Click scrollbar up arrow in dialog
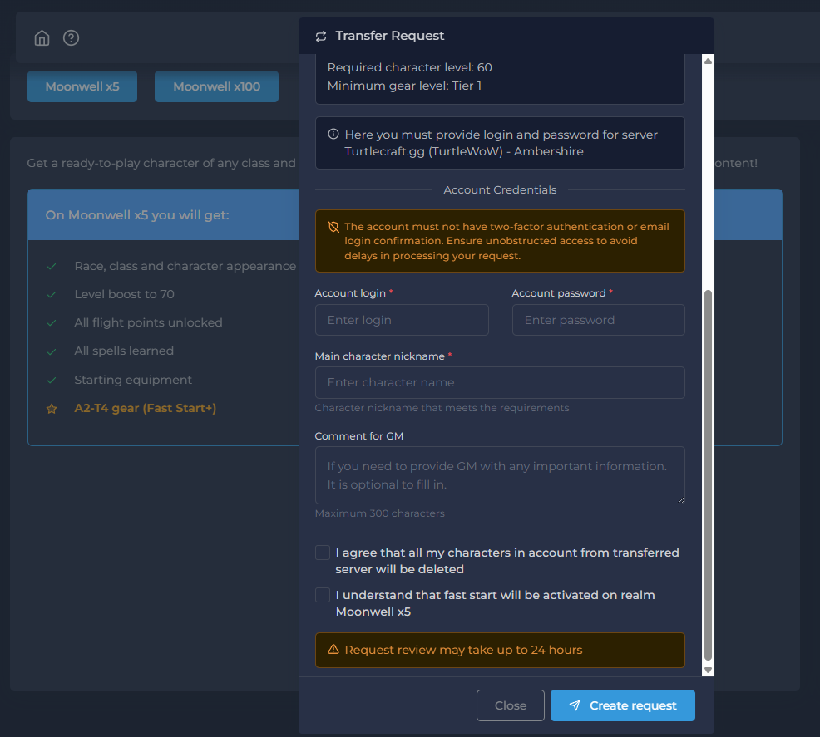 click(708, 61)
